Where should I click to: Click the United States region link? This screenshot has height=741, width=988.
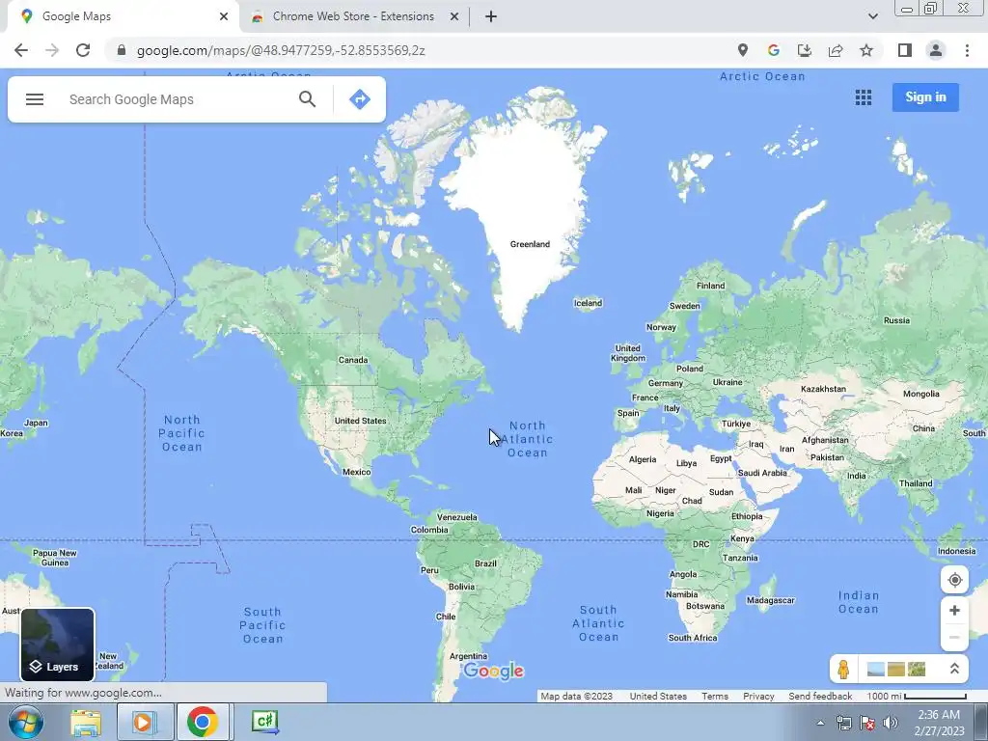coord(658,697)
